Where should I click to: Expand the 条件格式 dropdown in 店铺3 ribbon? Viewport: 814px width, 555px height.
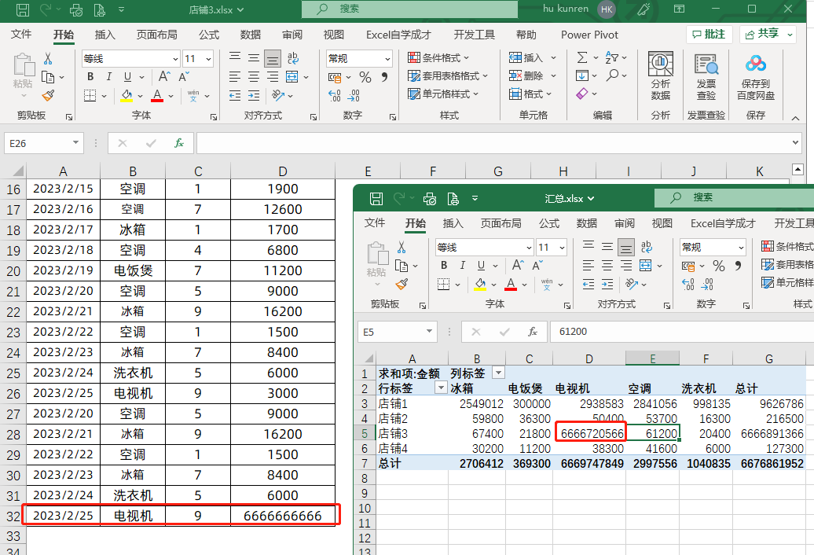coord(439,58)
